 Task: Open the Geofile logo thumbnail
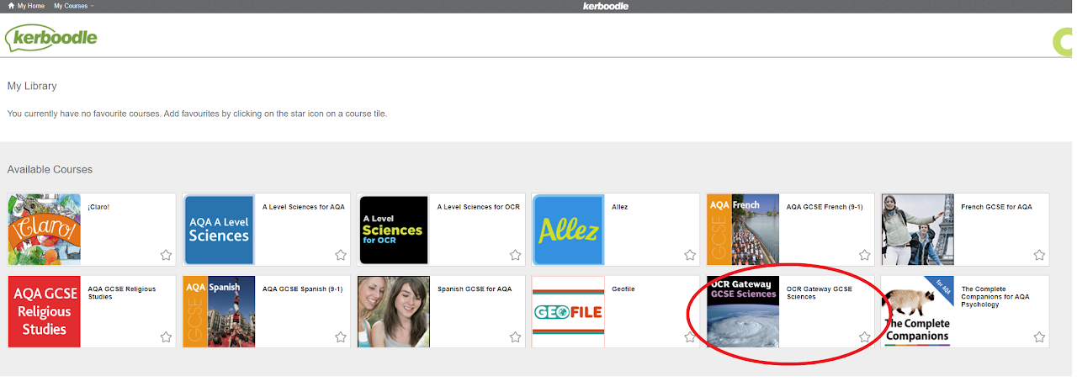[x=568, y=311]
